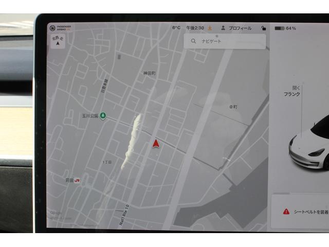Tap the 幸町 area label on the map
The image size is (329, 247).
pos(233,107)
